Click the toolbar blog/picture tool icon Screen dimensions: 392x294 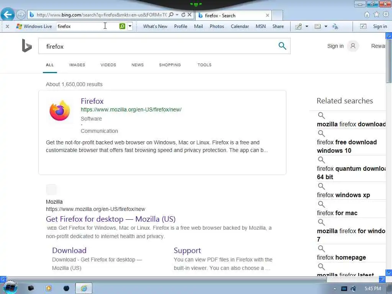pyautogui.click(x=299, y=26)
